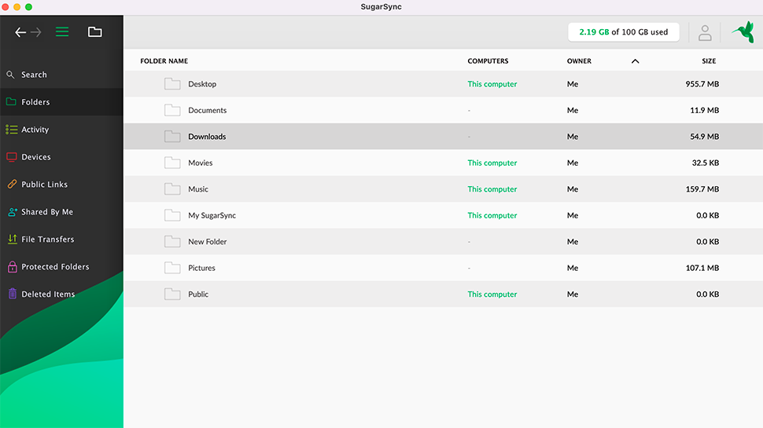Open the Search menu item label

[x=34, y=75]
